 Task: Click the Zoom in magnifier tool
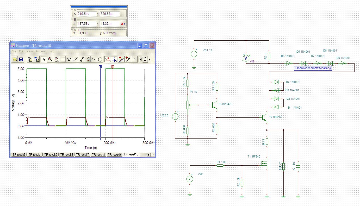point(50,60)
